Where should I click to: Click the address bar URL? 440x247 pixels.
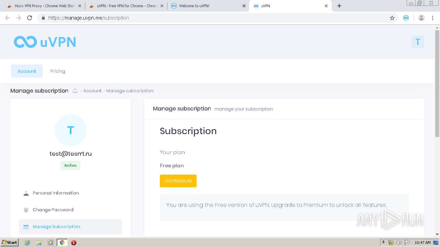coord(89,18)
